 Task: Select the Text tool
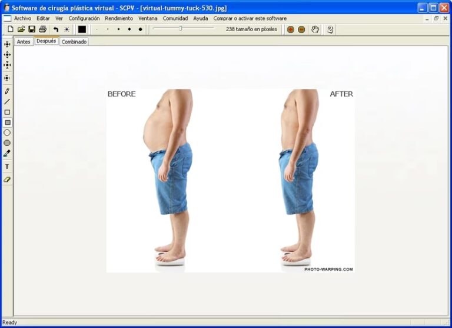click(7, 167)
